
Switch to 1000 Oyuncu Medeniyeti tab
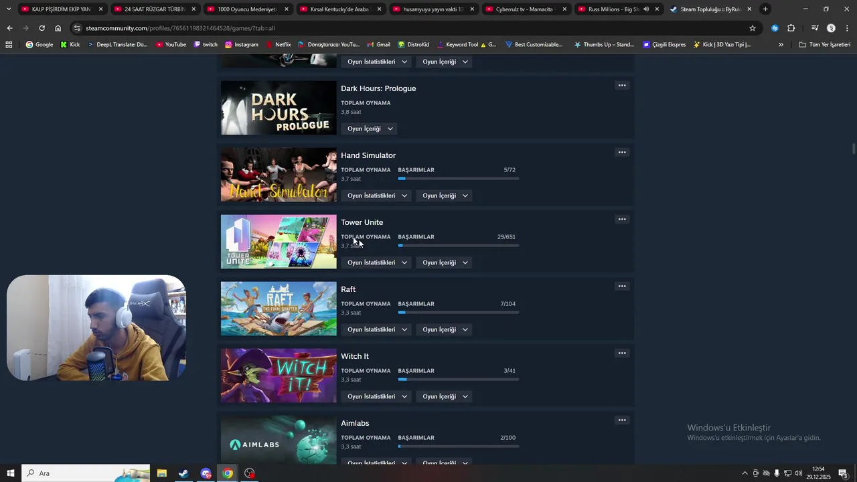click(246, 9)
